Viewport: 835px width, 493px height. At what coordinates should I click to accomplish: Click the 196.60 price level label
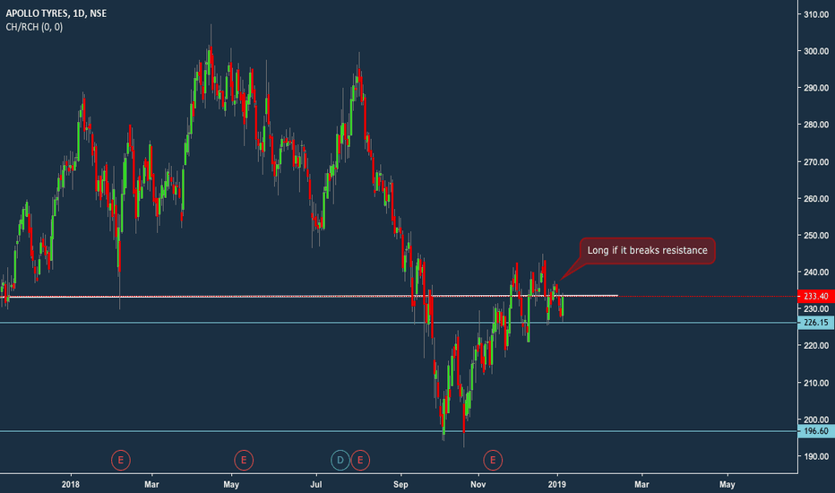(816, 430)
